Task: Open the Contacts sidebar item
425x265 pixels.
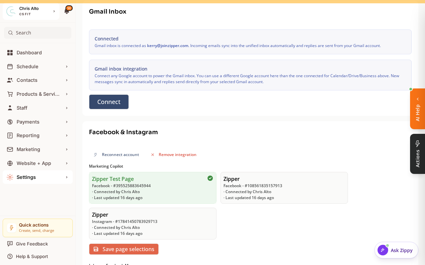Action: (38, 80)
